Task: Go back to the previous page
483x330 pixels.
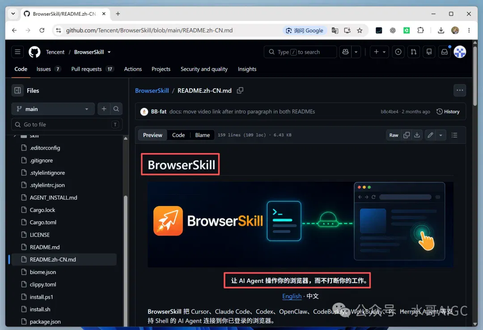Action: (14, 30)
